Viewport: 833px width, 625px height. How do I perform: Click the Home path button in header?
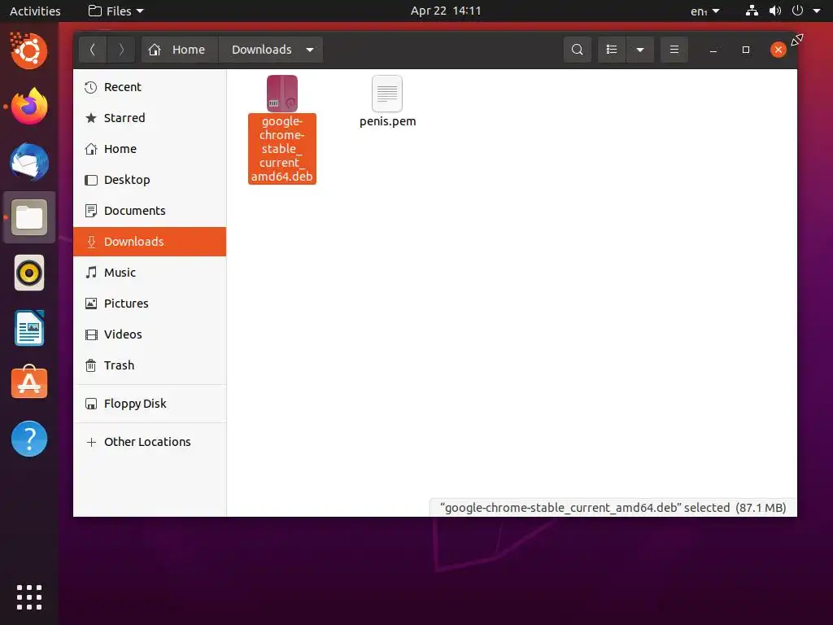click(x=180, y=50)
